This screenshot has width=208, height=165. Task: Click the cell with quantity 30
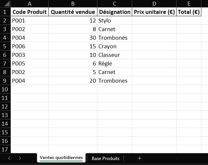(73, 38)
